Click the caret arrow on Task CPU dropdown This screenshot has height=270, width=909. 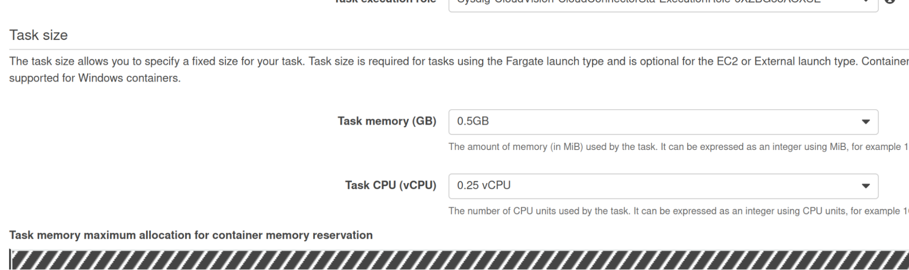coord(866,186)
